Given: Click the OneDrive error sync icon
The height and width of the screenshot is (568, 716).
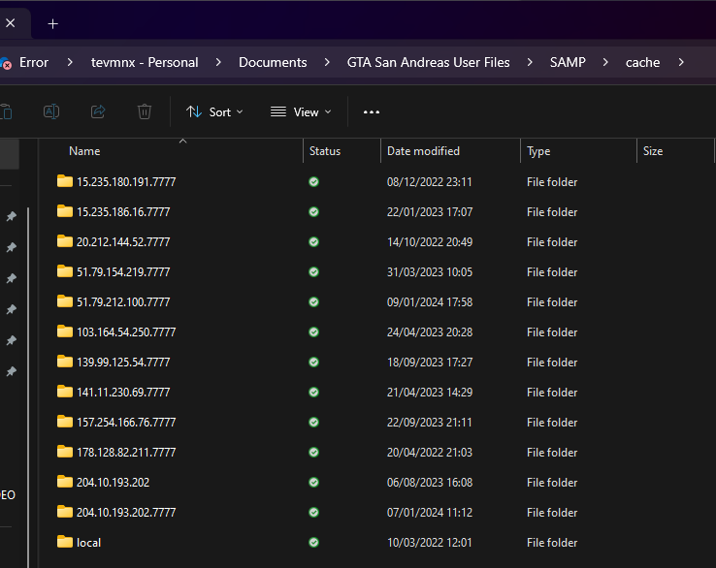Looking at the screenshot, I should [6, 64].
